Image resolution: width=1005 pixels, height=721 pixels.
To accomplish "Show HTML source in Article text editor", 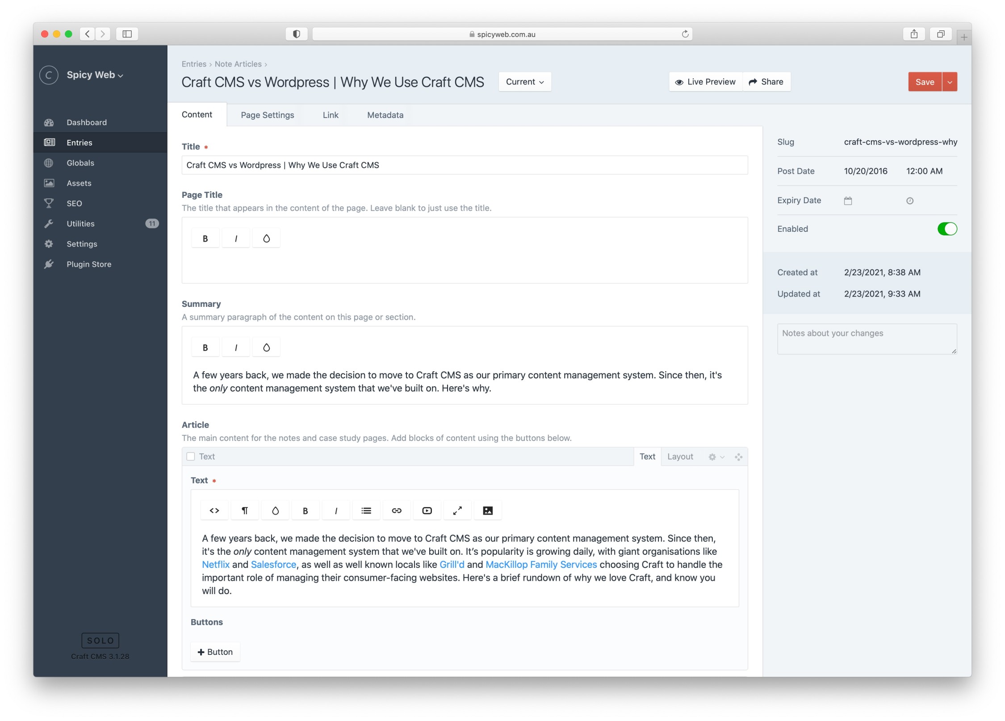I will (214, 511).
